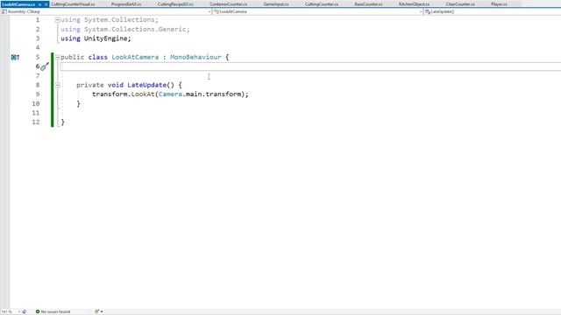The image size is (561, 315).
Task: Click the 'private' keyword on line 8
Action: point(89,85)
